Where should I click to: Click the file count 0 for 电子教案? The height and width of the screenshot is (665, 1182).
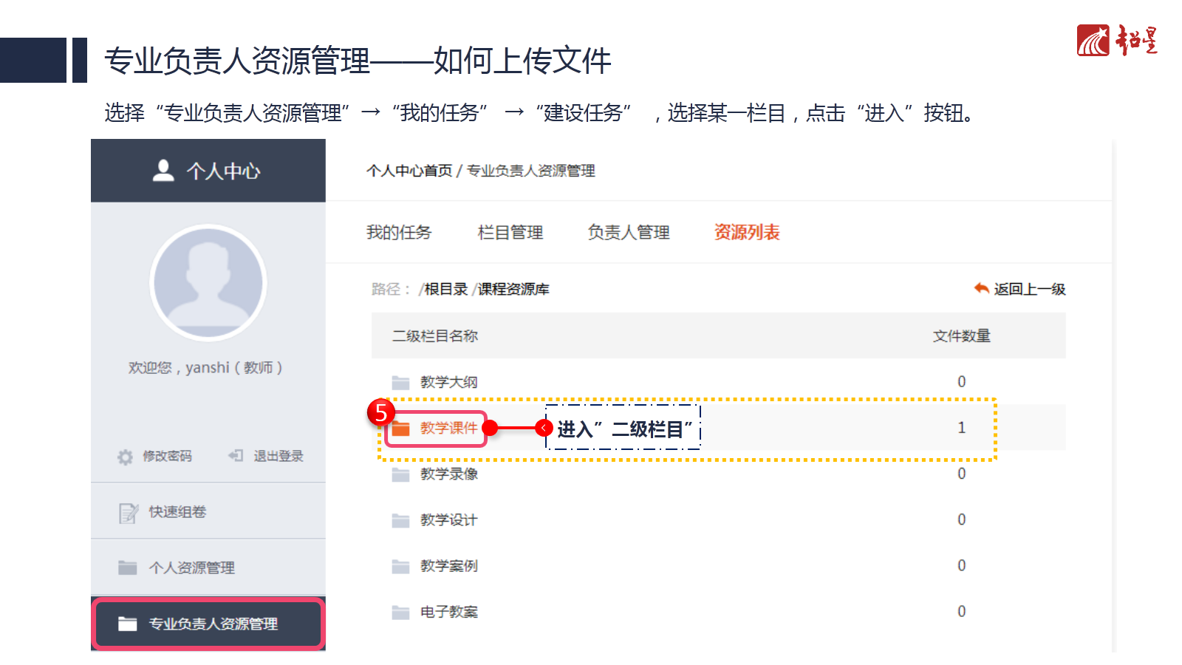pyautogui.click(x=962, y=611)
